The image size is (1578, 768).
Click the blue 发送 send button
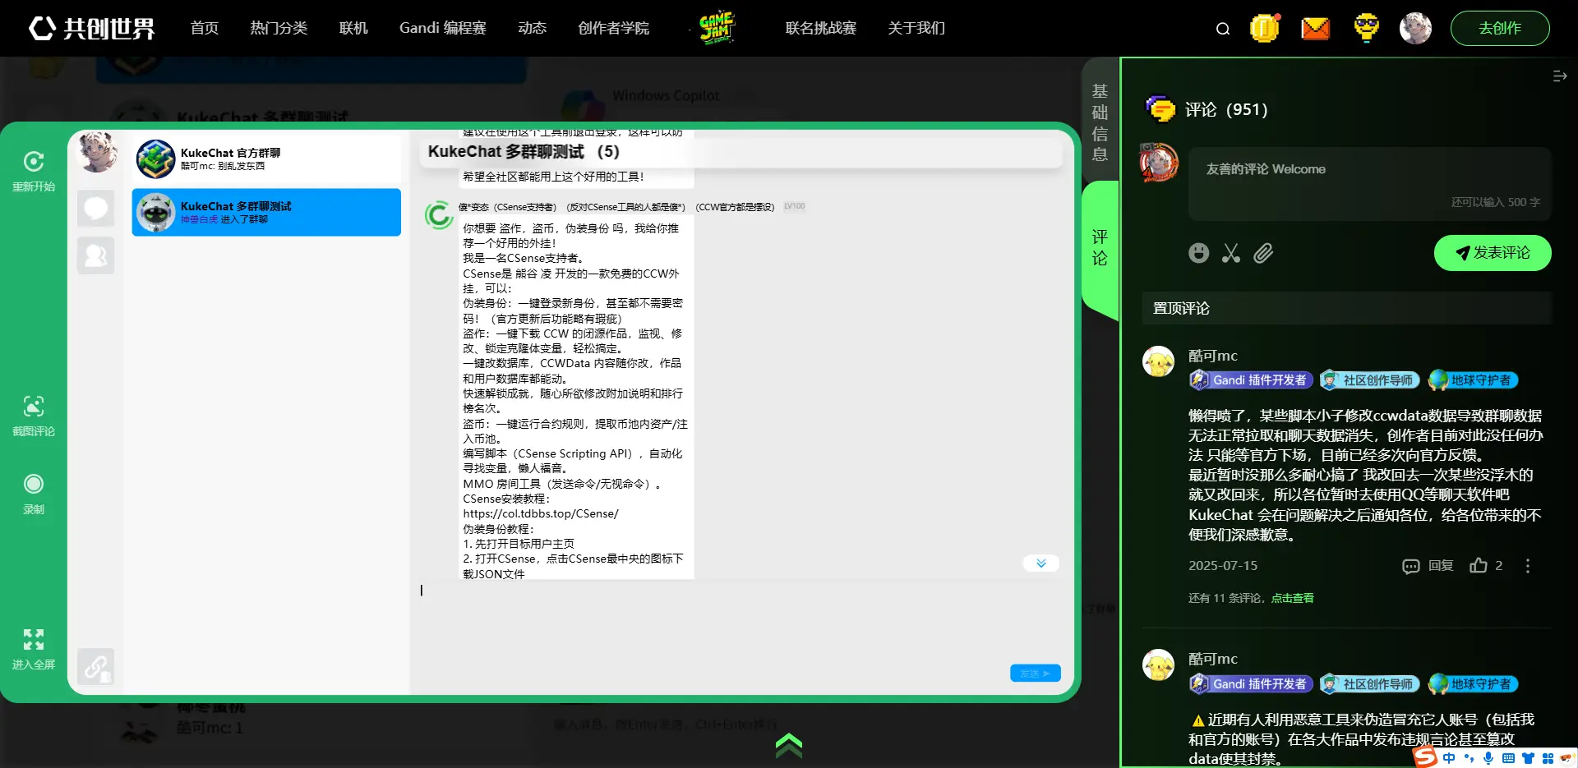point(1035,674)
